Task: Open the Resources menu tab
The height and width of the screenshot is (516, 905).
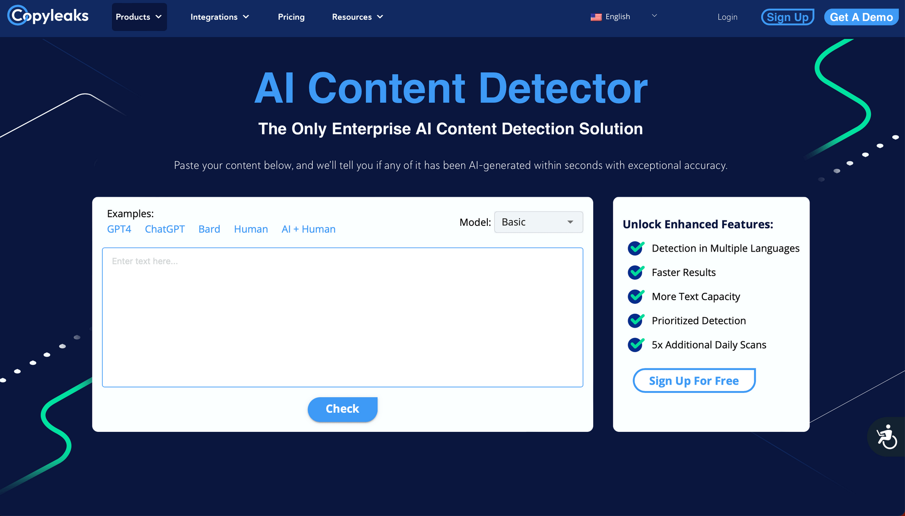Action: click(x=358, y=17)
